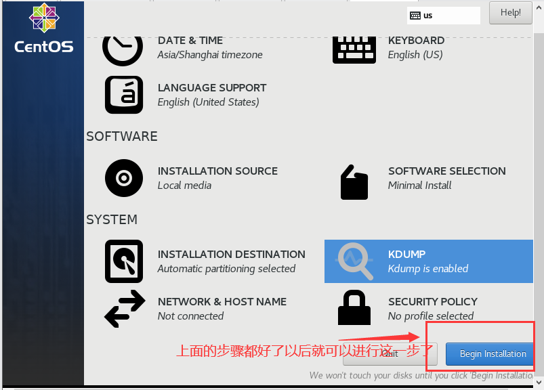The image size is (544, 390).
Task: Click the 'Kdump is enabled' text
Action: (x=427, y=269)
